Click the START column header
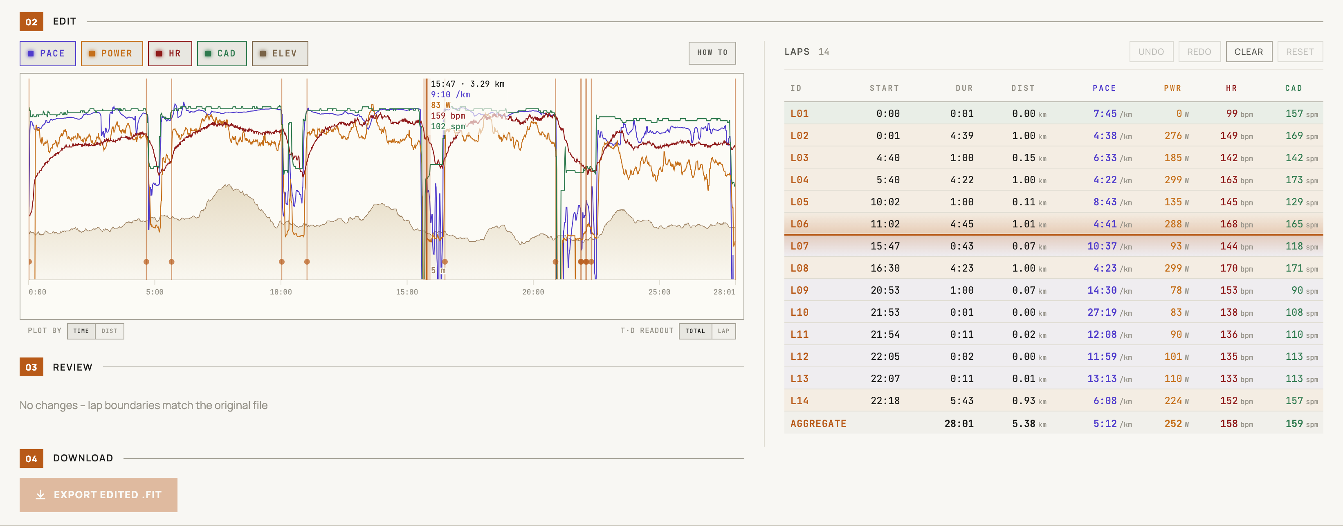1343x526 pixels. (884, 88)
